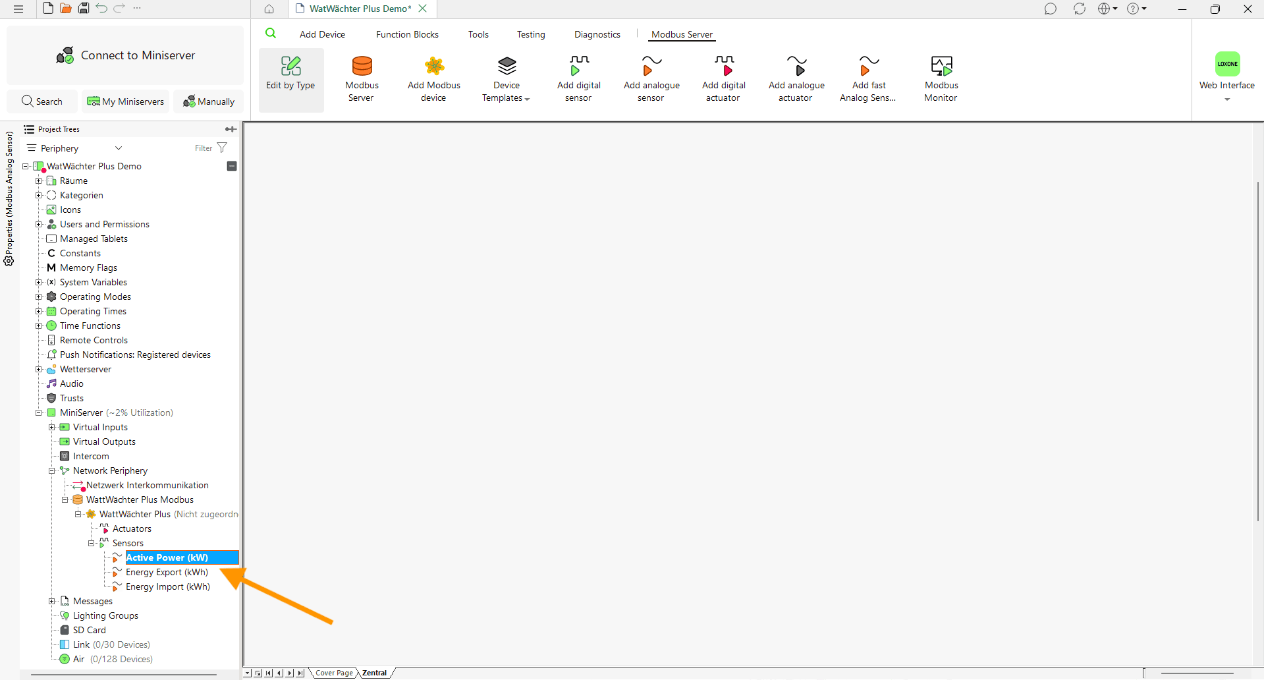
Task: Open My Miniservers list
Action: [125, 101]
